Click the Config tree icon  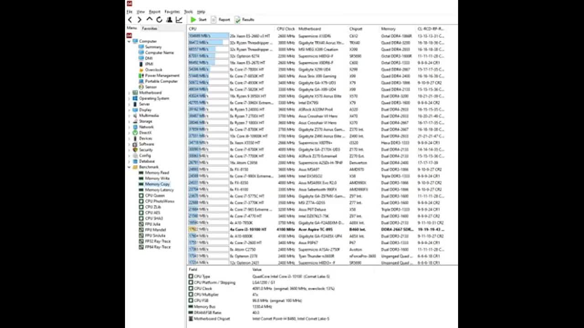[x=136, y=156]
